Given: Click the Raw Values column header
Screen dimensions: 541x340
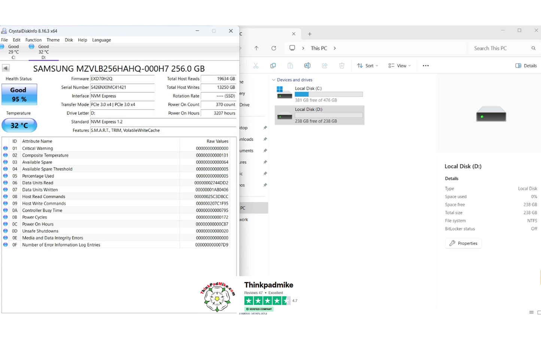Looking at the screenshot, I should click(218, 141).
